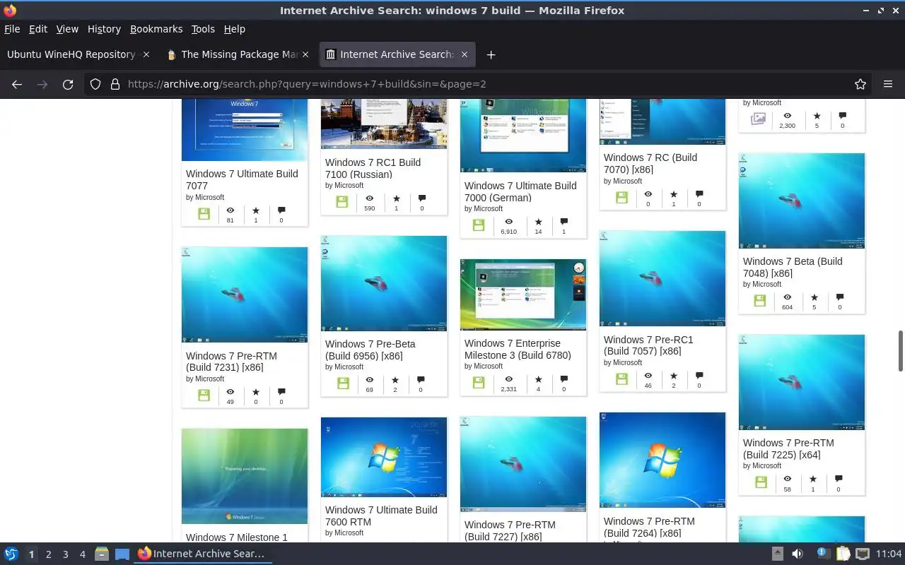Open a new tab
Screen dimensions: 905x565
(491, 54)
